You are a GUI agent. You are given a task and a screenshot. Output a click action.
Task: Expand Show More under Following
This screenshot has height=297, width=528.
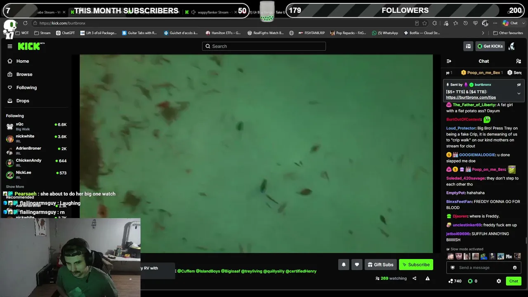coord(15,187)
